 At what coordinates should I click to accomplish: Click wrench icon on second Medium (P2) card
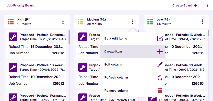tap(83, 67)
